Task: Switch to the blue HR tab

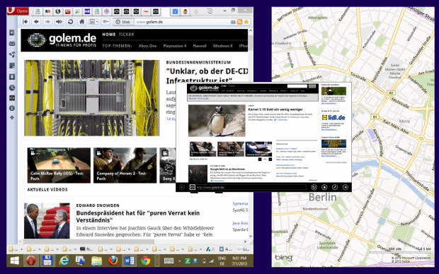Action: (87, 11)
